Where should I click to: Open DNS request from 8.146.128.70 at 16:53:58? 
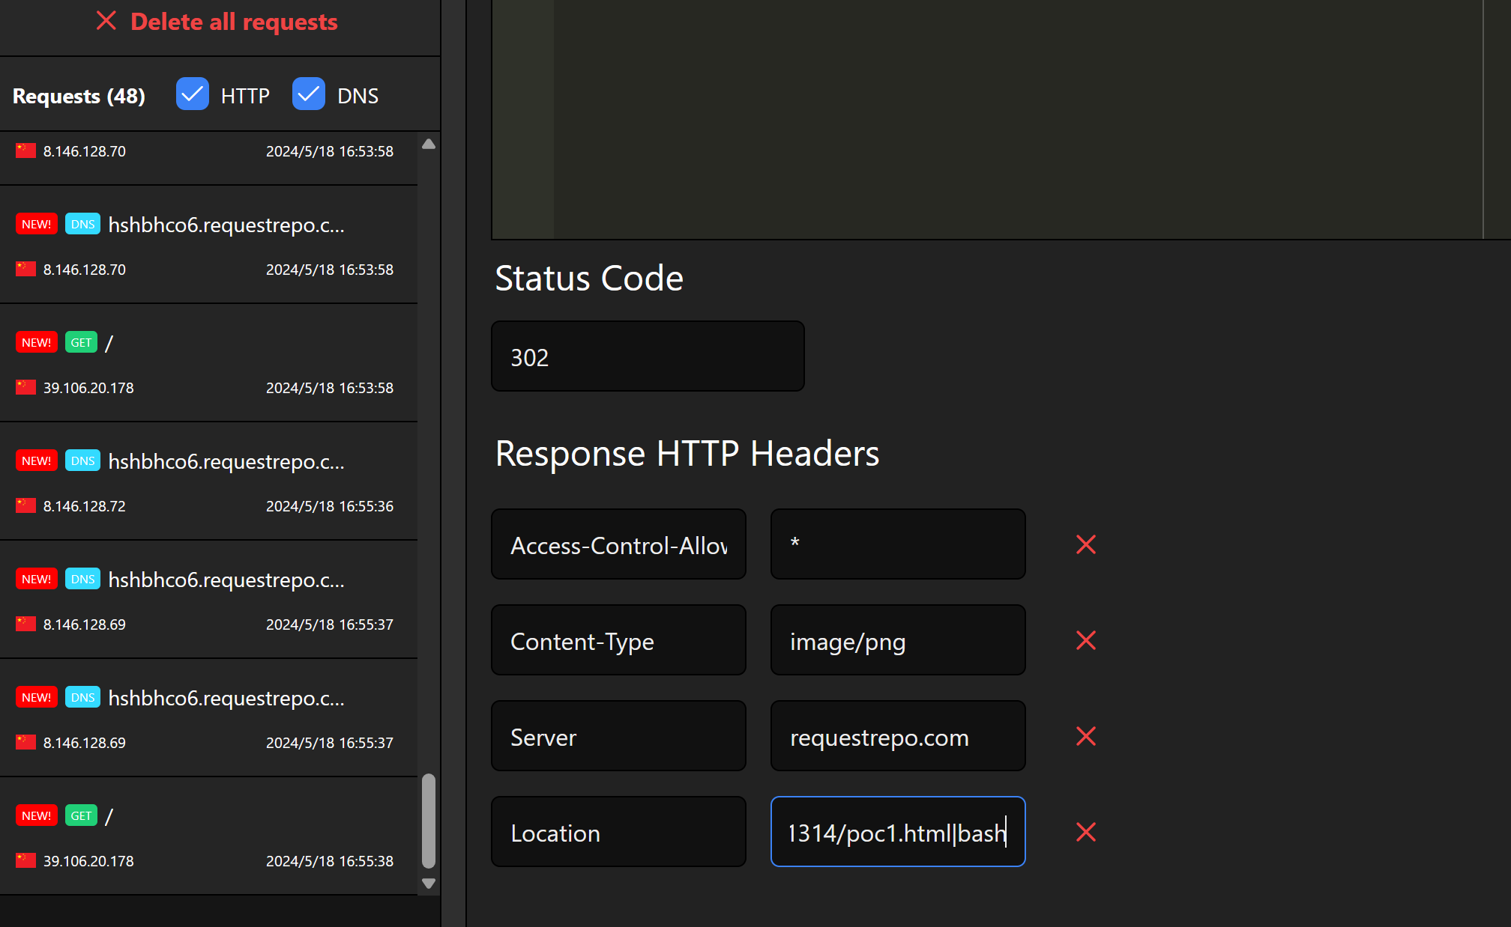click(208, 245)
